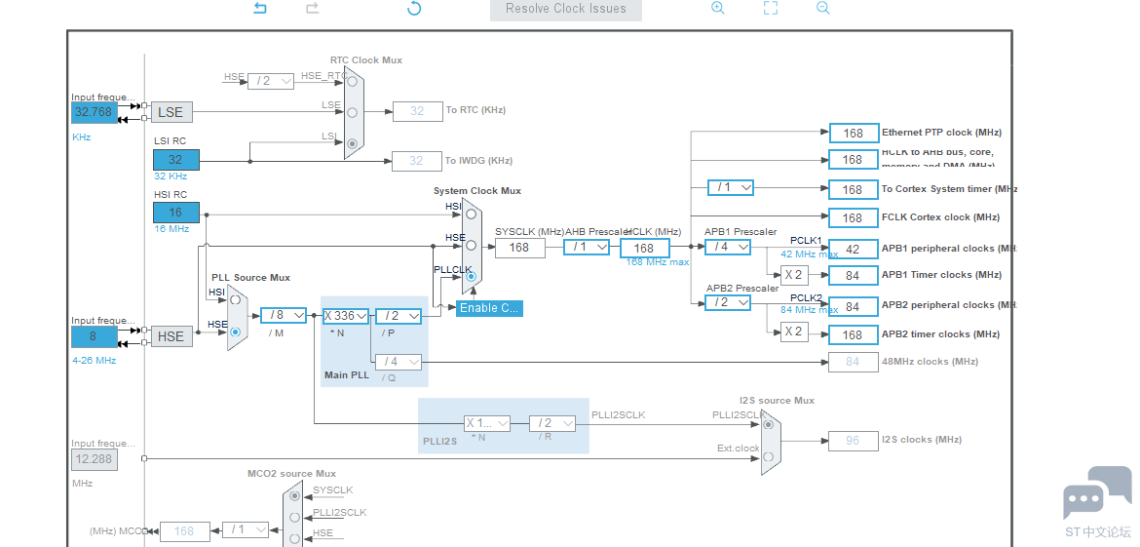The image size is (1140, 547).
Task: Click the MCO2 168 output field
Action: point(185,531)
